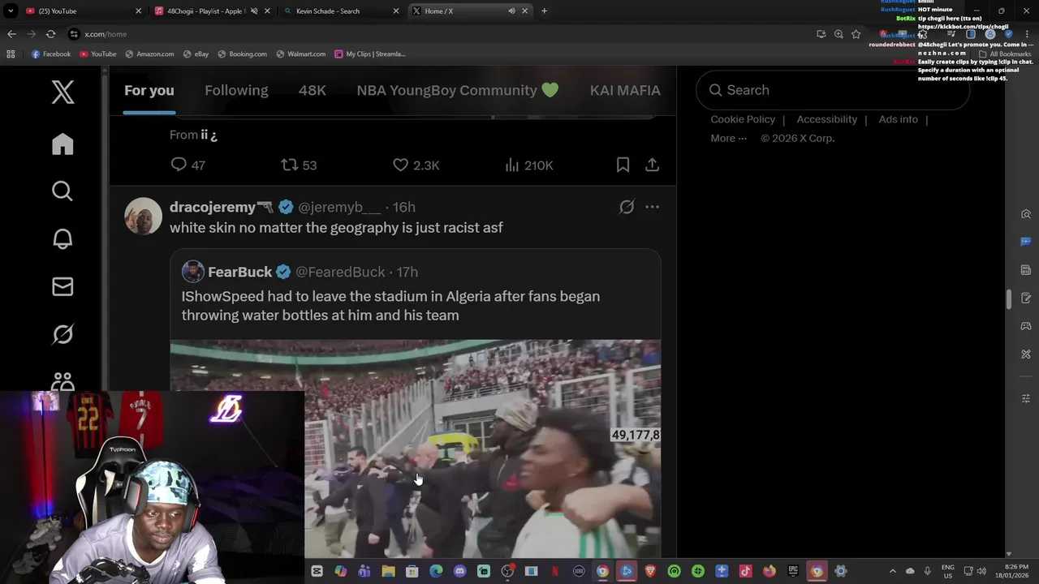Bookmark the post above dracojeremy
The height and width of the screenshot is (584, 1039).
(x=623, y=165)
